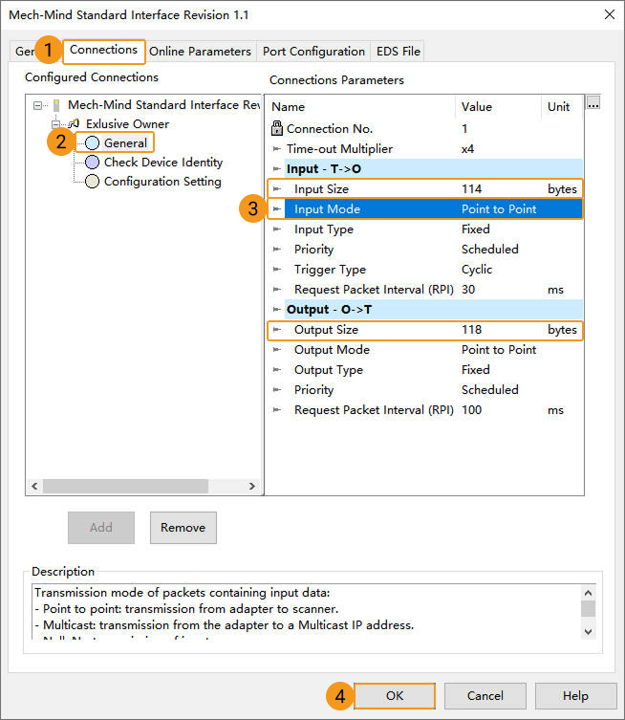Click the Add connection button
This screenshot has width=625, height=720.
click(x=101, y=528)
